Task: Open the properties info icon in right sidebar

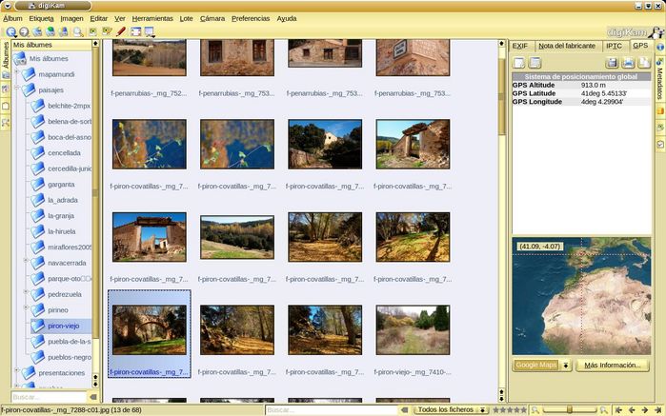Action: pyautogui.click(x=660, y=47)
